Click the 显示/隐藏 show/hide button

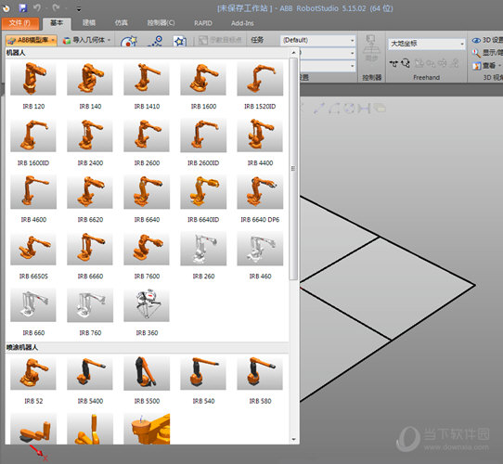[487, 53]
